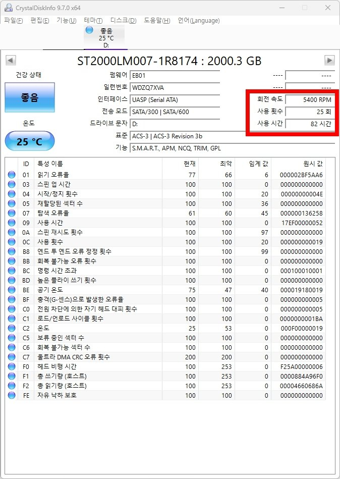
Task: Select the 자유 낙하 보호 attribute name
Action: click(x=57, y=395)
